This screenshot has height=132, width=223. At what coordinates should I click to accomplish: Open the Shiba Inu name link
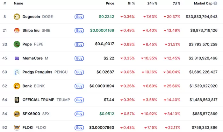32,31
